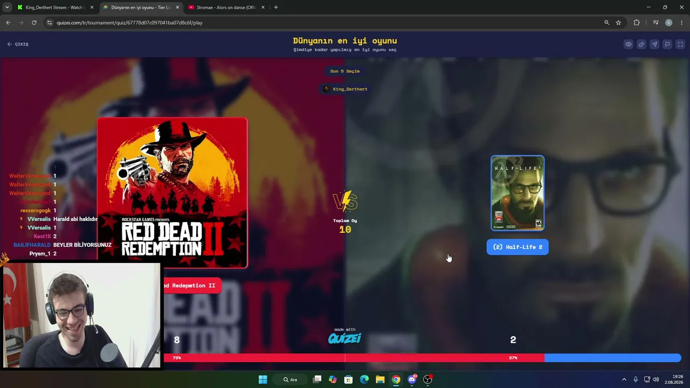Viewport: 690px width, 388px height.
Task: Open the media controls icon in Chrome
Action: point(655,23)
